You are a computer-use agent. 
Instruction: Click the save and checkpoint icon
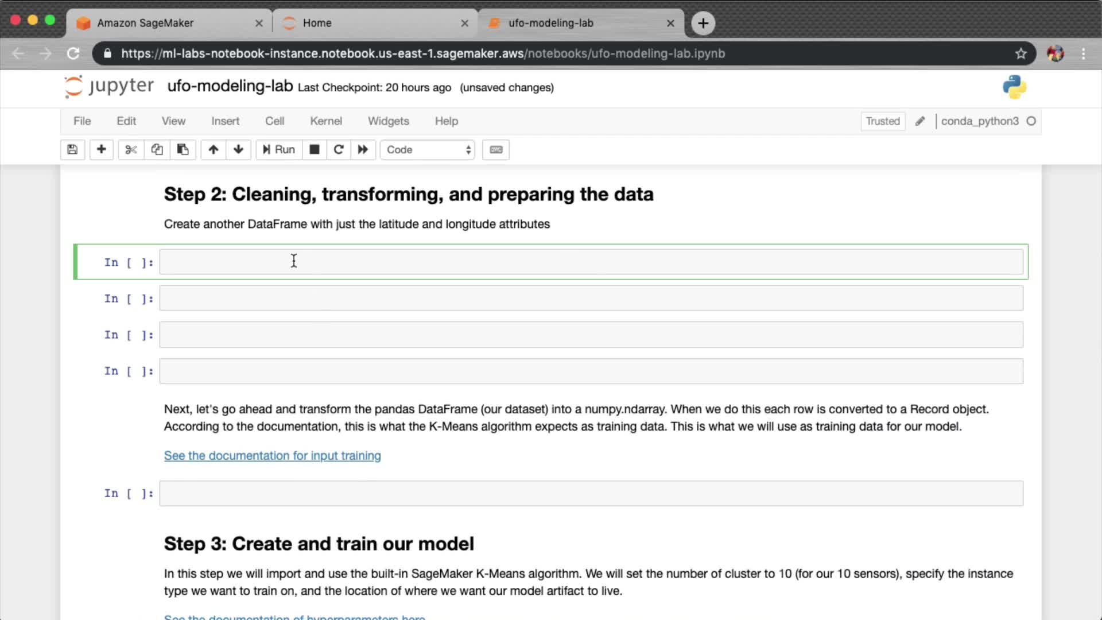pos(72,150)
